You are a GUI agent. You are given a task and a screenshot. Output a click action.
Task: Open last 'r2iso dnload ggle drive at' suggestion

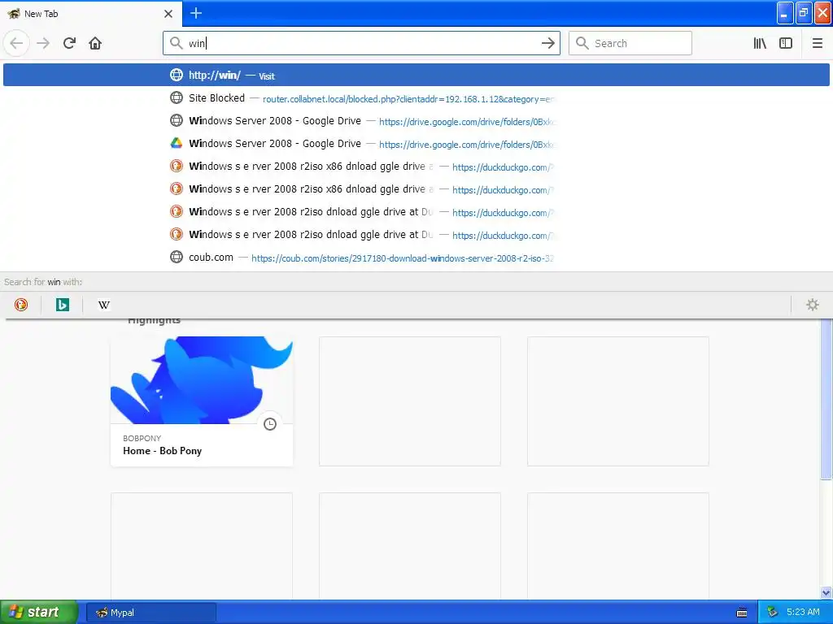416,235
